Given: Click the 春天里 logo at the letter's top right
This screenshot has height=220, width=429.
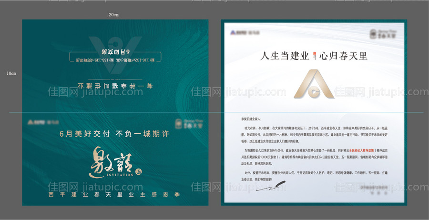Looking at the screenshot, I should 383,34.
